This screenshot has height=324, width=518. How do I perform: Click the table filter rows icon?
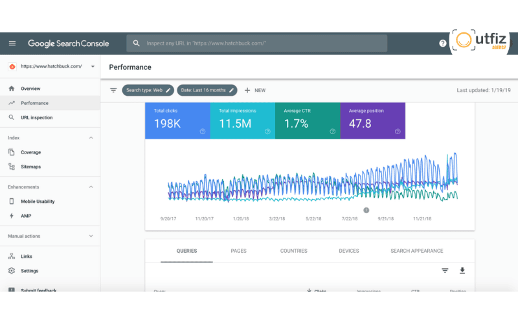445,270
